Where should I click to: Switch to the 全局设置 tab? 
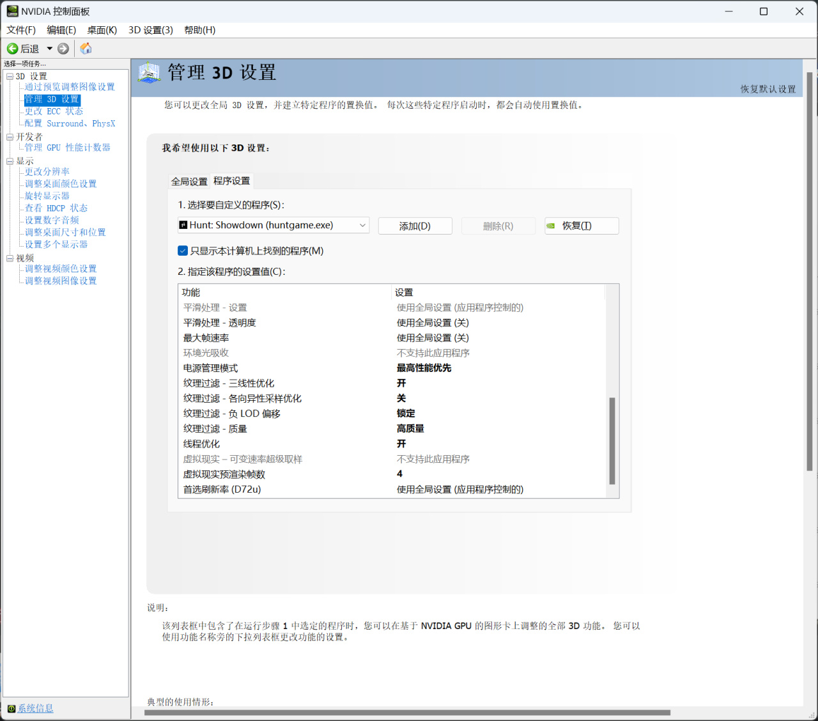pos(189,182)
